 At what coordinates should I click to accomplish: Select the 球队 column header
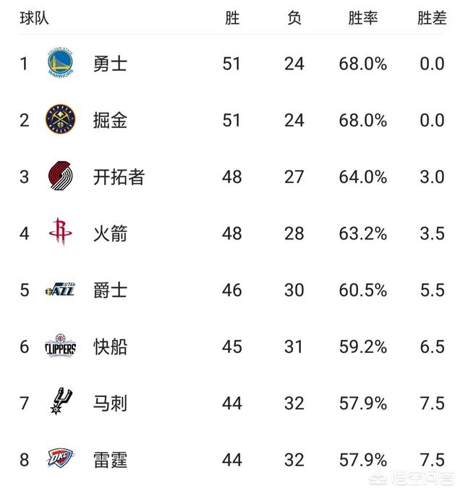point(34,17)
